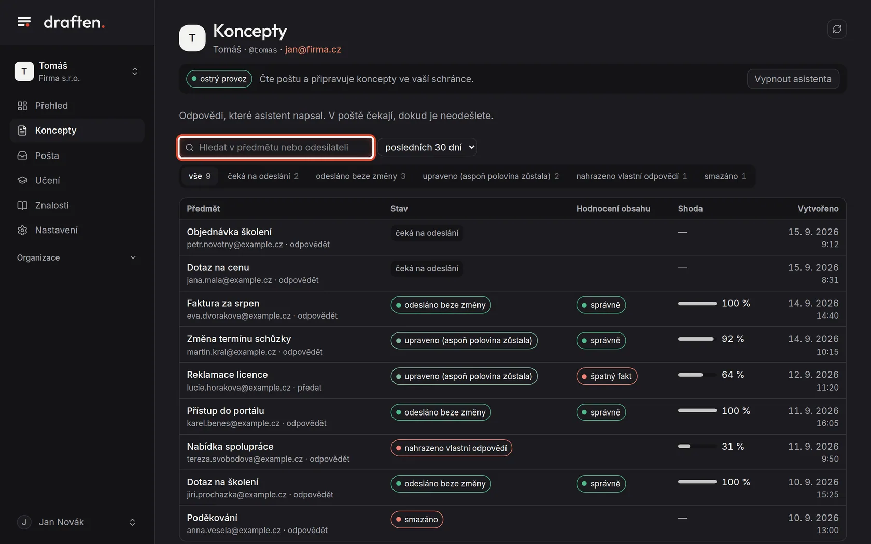Screen dimensions: 871x544
Task: Click the Vypnout asistenta button
Action: click(x=793, y=79)
